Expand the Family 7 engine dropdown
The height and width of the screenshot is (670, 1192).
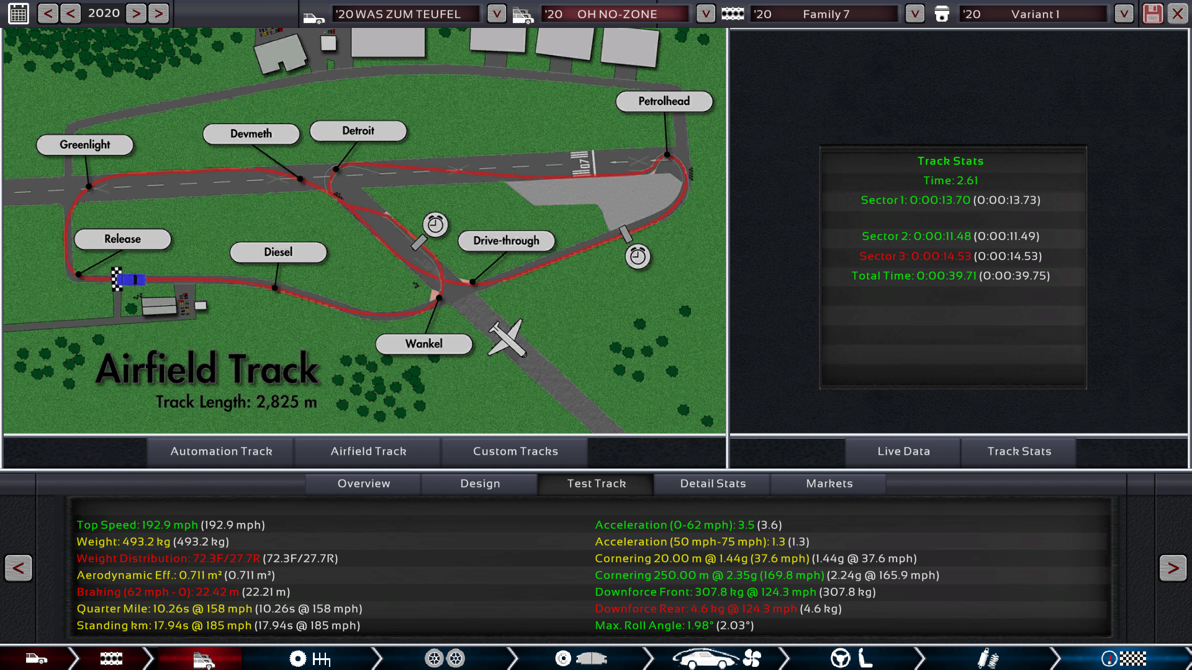pyautogui.click(x=914, y=14)
